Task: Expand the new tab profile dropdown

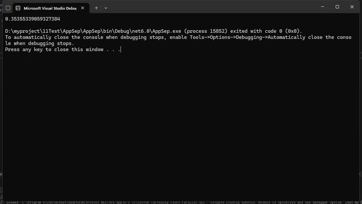Action: 106,8
